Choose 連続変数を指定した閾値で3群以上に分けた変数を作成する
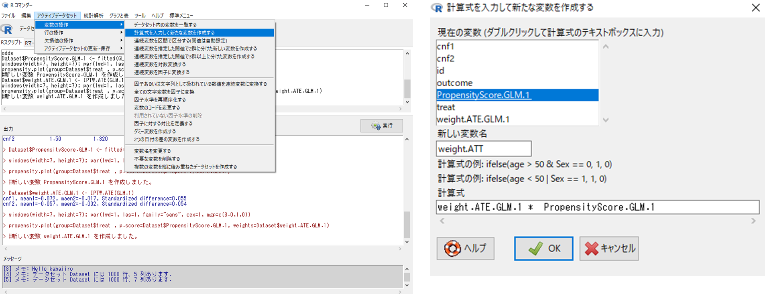765x294 pixels. click(x=199, y=57)
